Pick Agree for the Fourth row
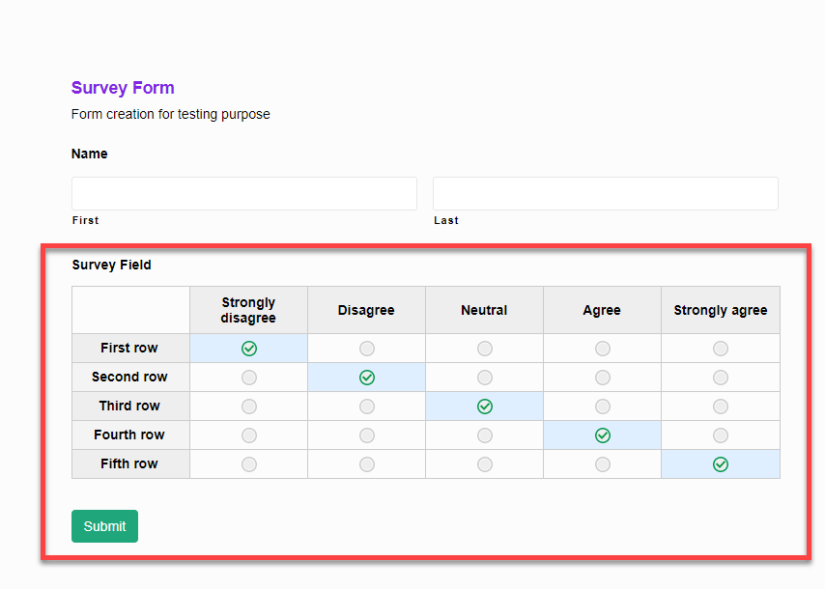Image resolution: width=825 pixels, height=589 pixels. (602, 435)
